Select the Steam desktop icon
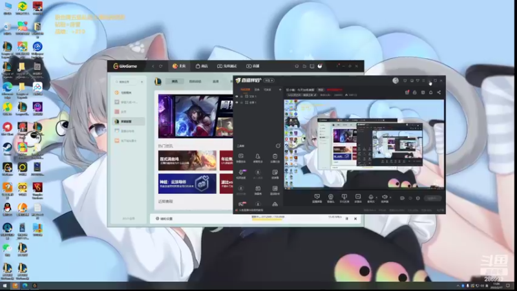Screen dimensions: 517x291 tap(7, 149)
